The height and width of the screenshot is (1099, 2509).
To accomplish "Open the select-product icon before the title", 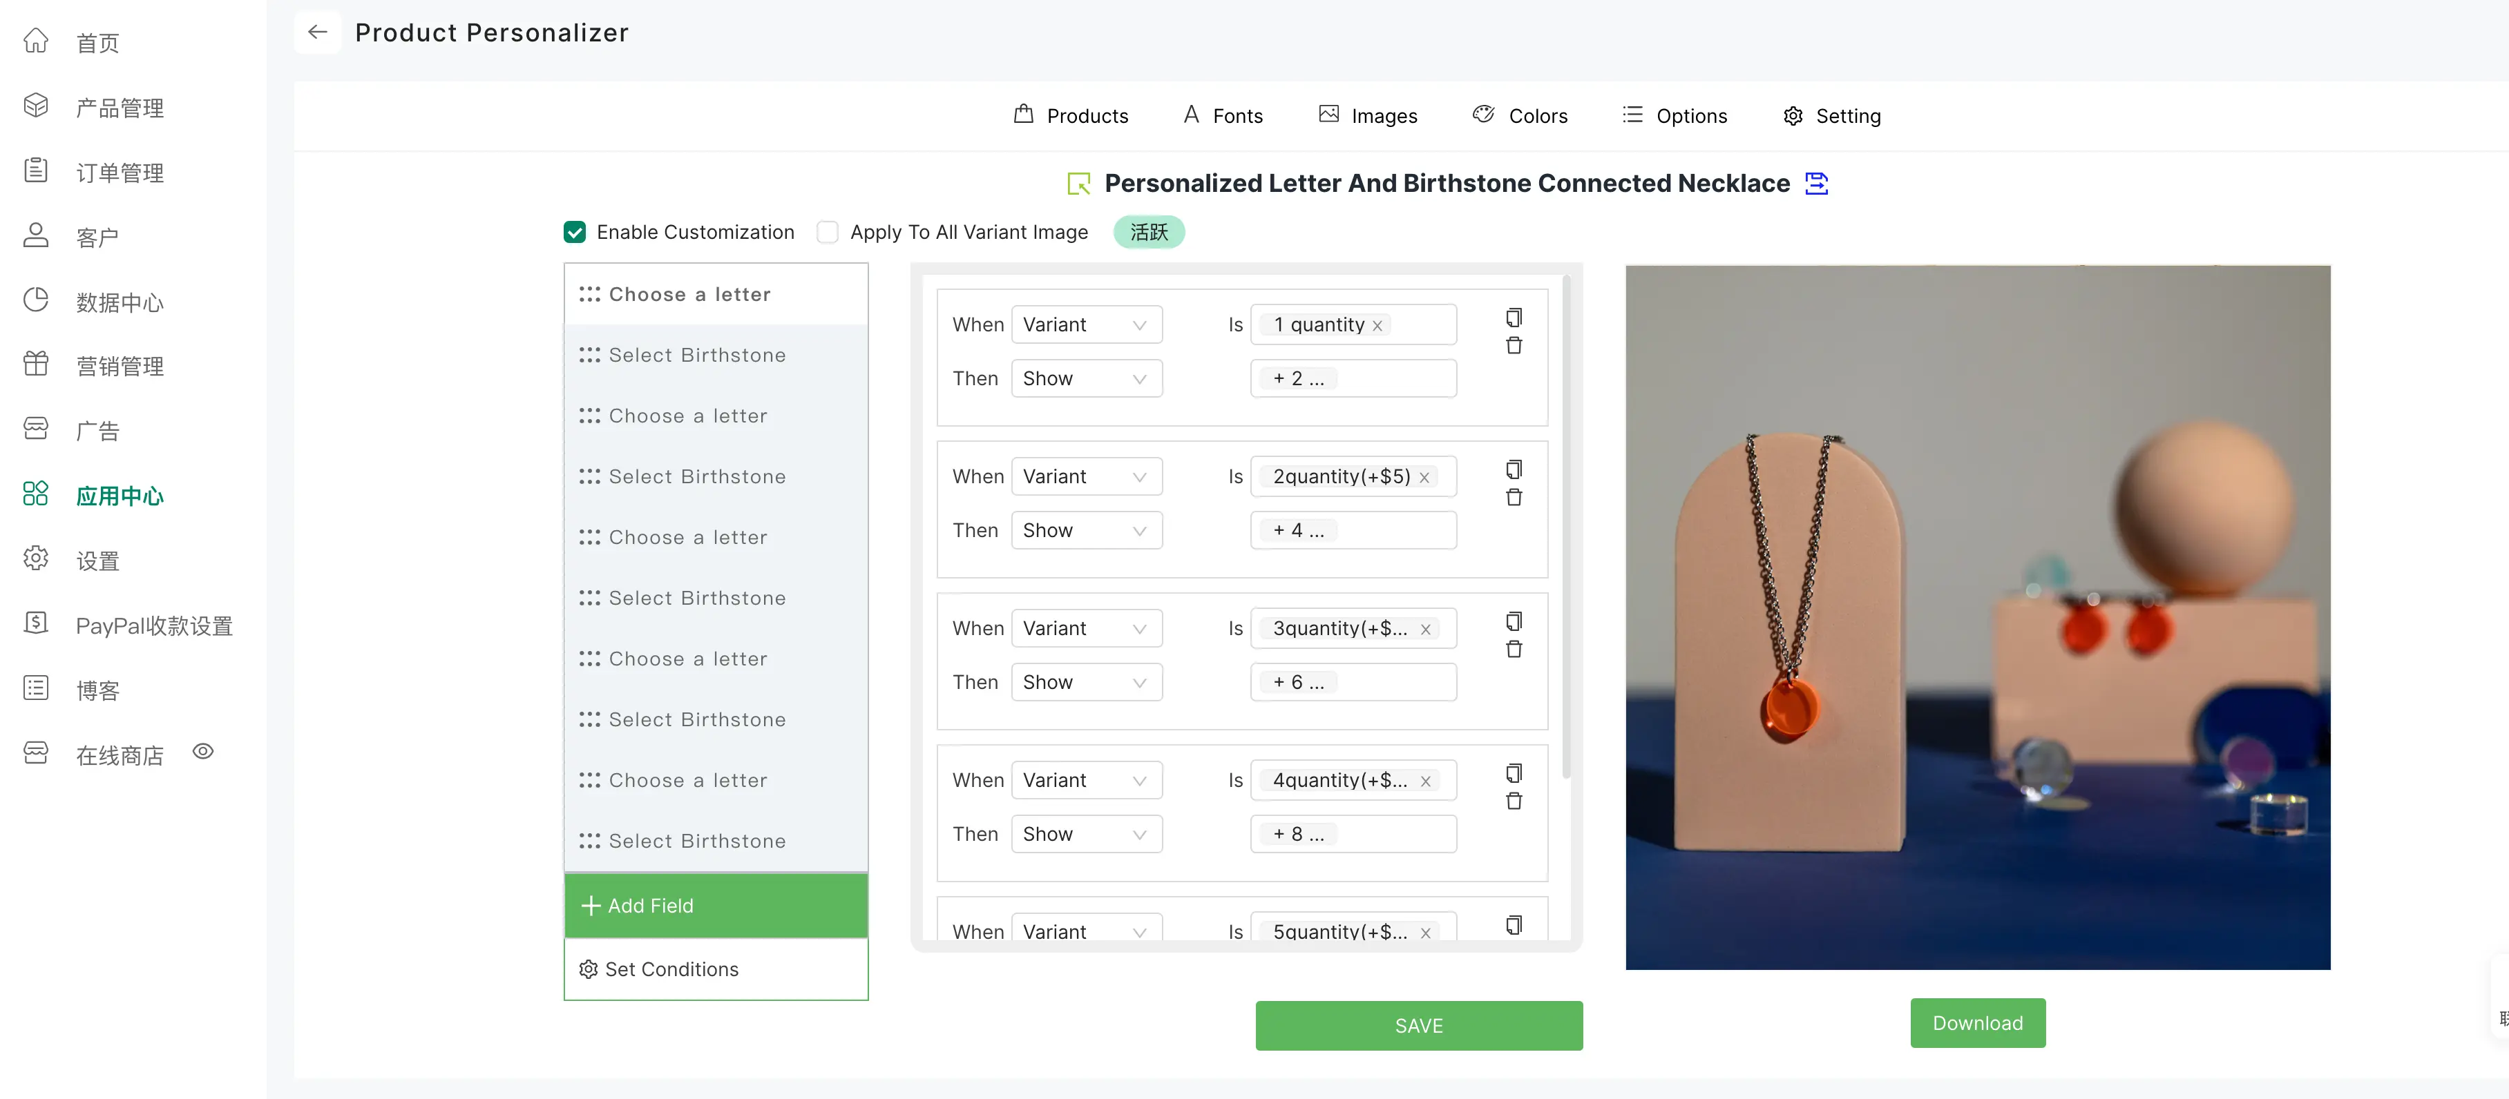I will pos(1078,183).
